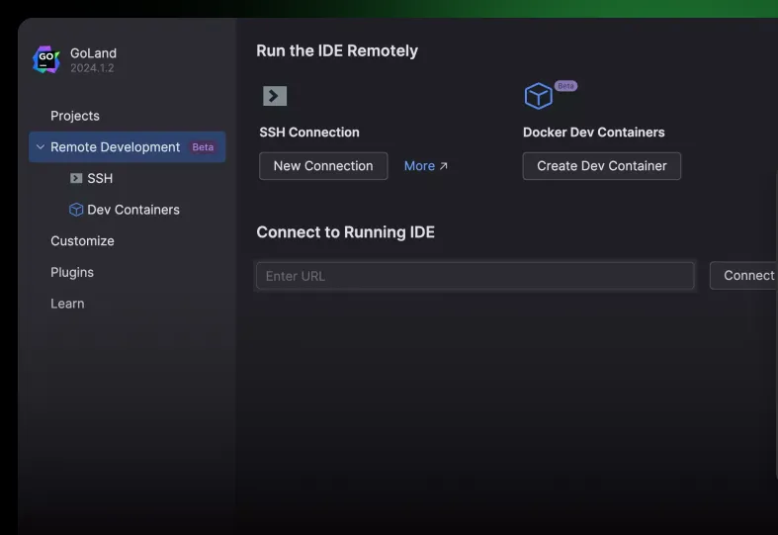This screenshot has height=535, width=778.
Task: Click the large SSH Connection terminal icon
Action: (275, 96)
